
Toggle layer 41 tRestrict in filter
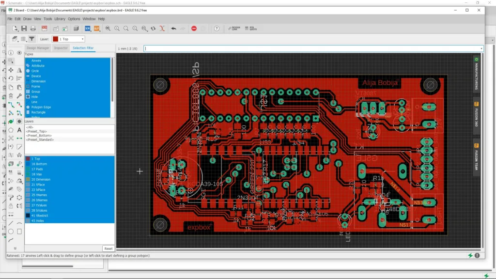(70, 216)
